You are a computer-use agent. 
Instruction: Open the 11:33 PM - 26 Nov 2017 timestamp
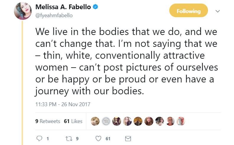(x=63, y=104)
